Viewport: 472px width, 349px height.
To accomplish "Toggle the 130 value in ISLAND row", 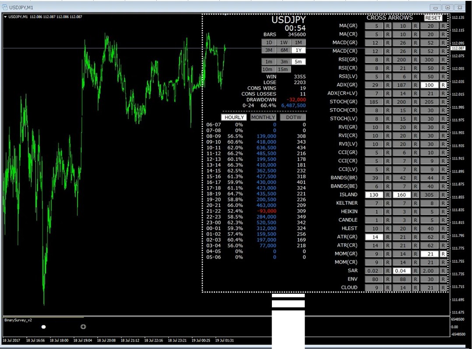I will coord(374,195).
